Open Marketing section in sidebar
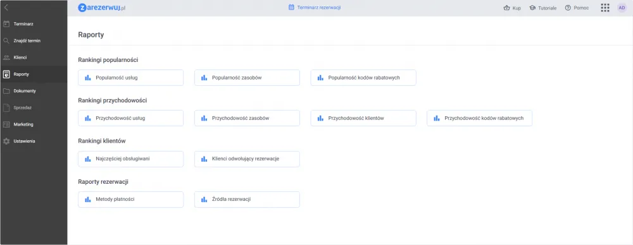The image size is (633, 245). coord(34,124)
